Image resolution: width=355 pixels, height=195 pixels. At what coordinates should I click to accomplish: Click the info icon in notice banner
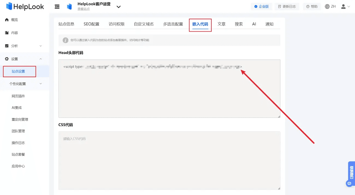click(x=66, y=40)
